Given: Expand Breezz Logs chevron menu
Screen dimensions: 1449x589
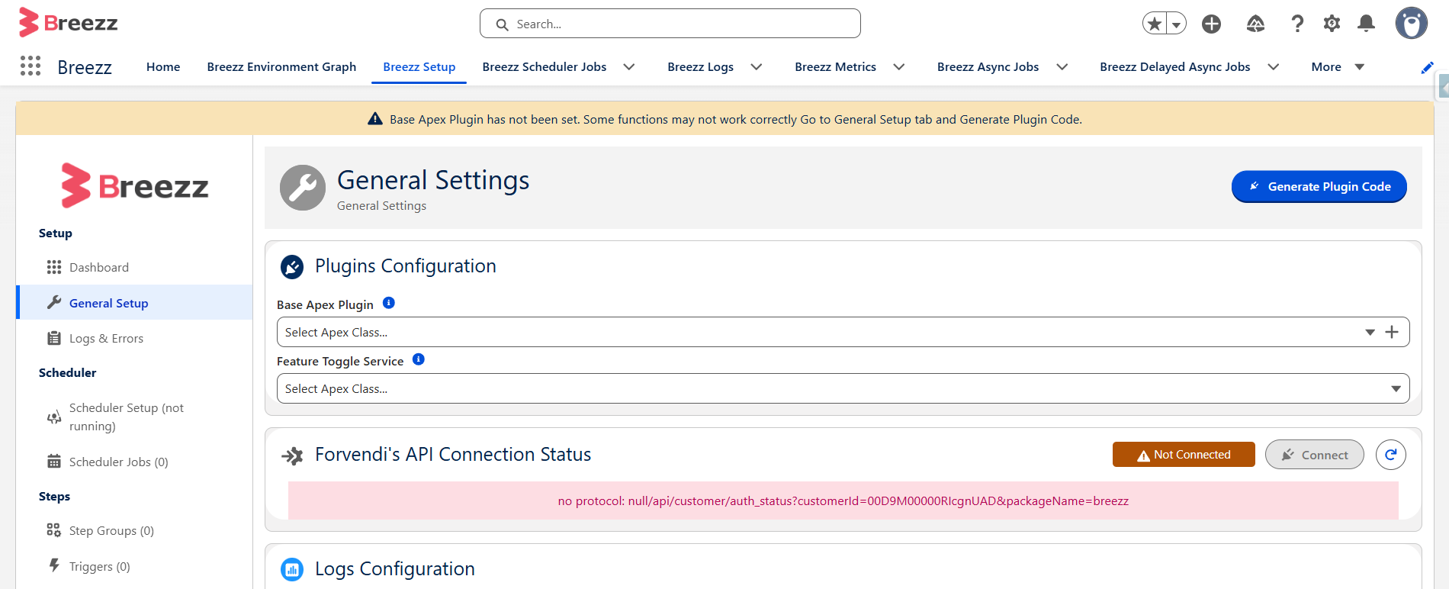Looking at the screenshot, I should point(757,67).
